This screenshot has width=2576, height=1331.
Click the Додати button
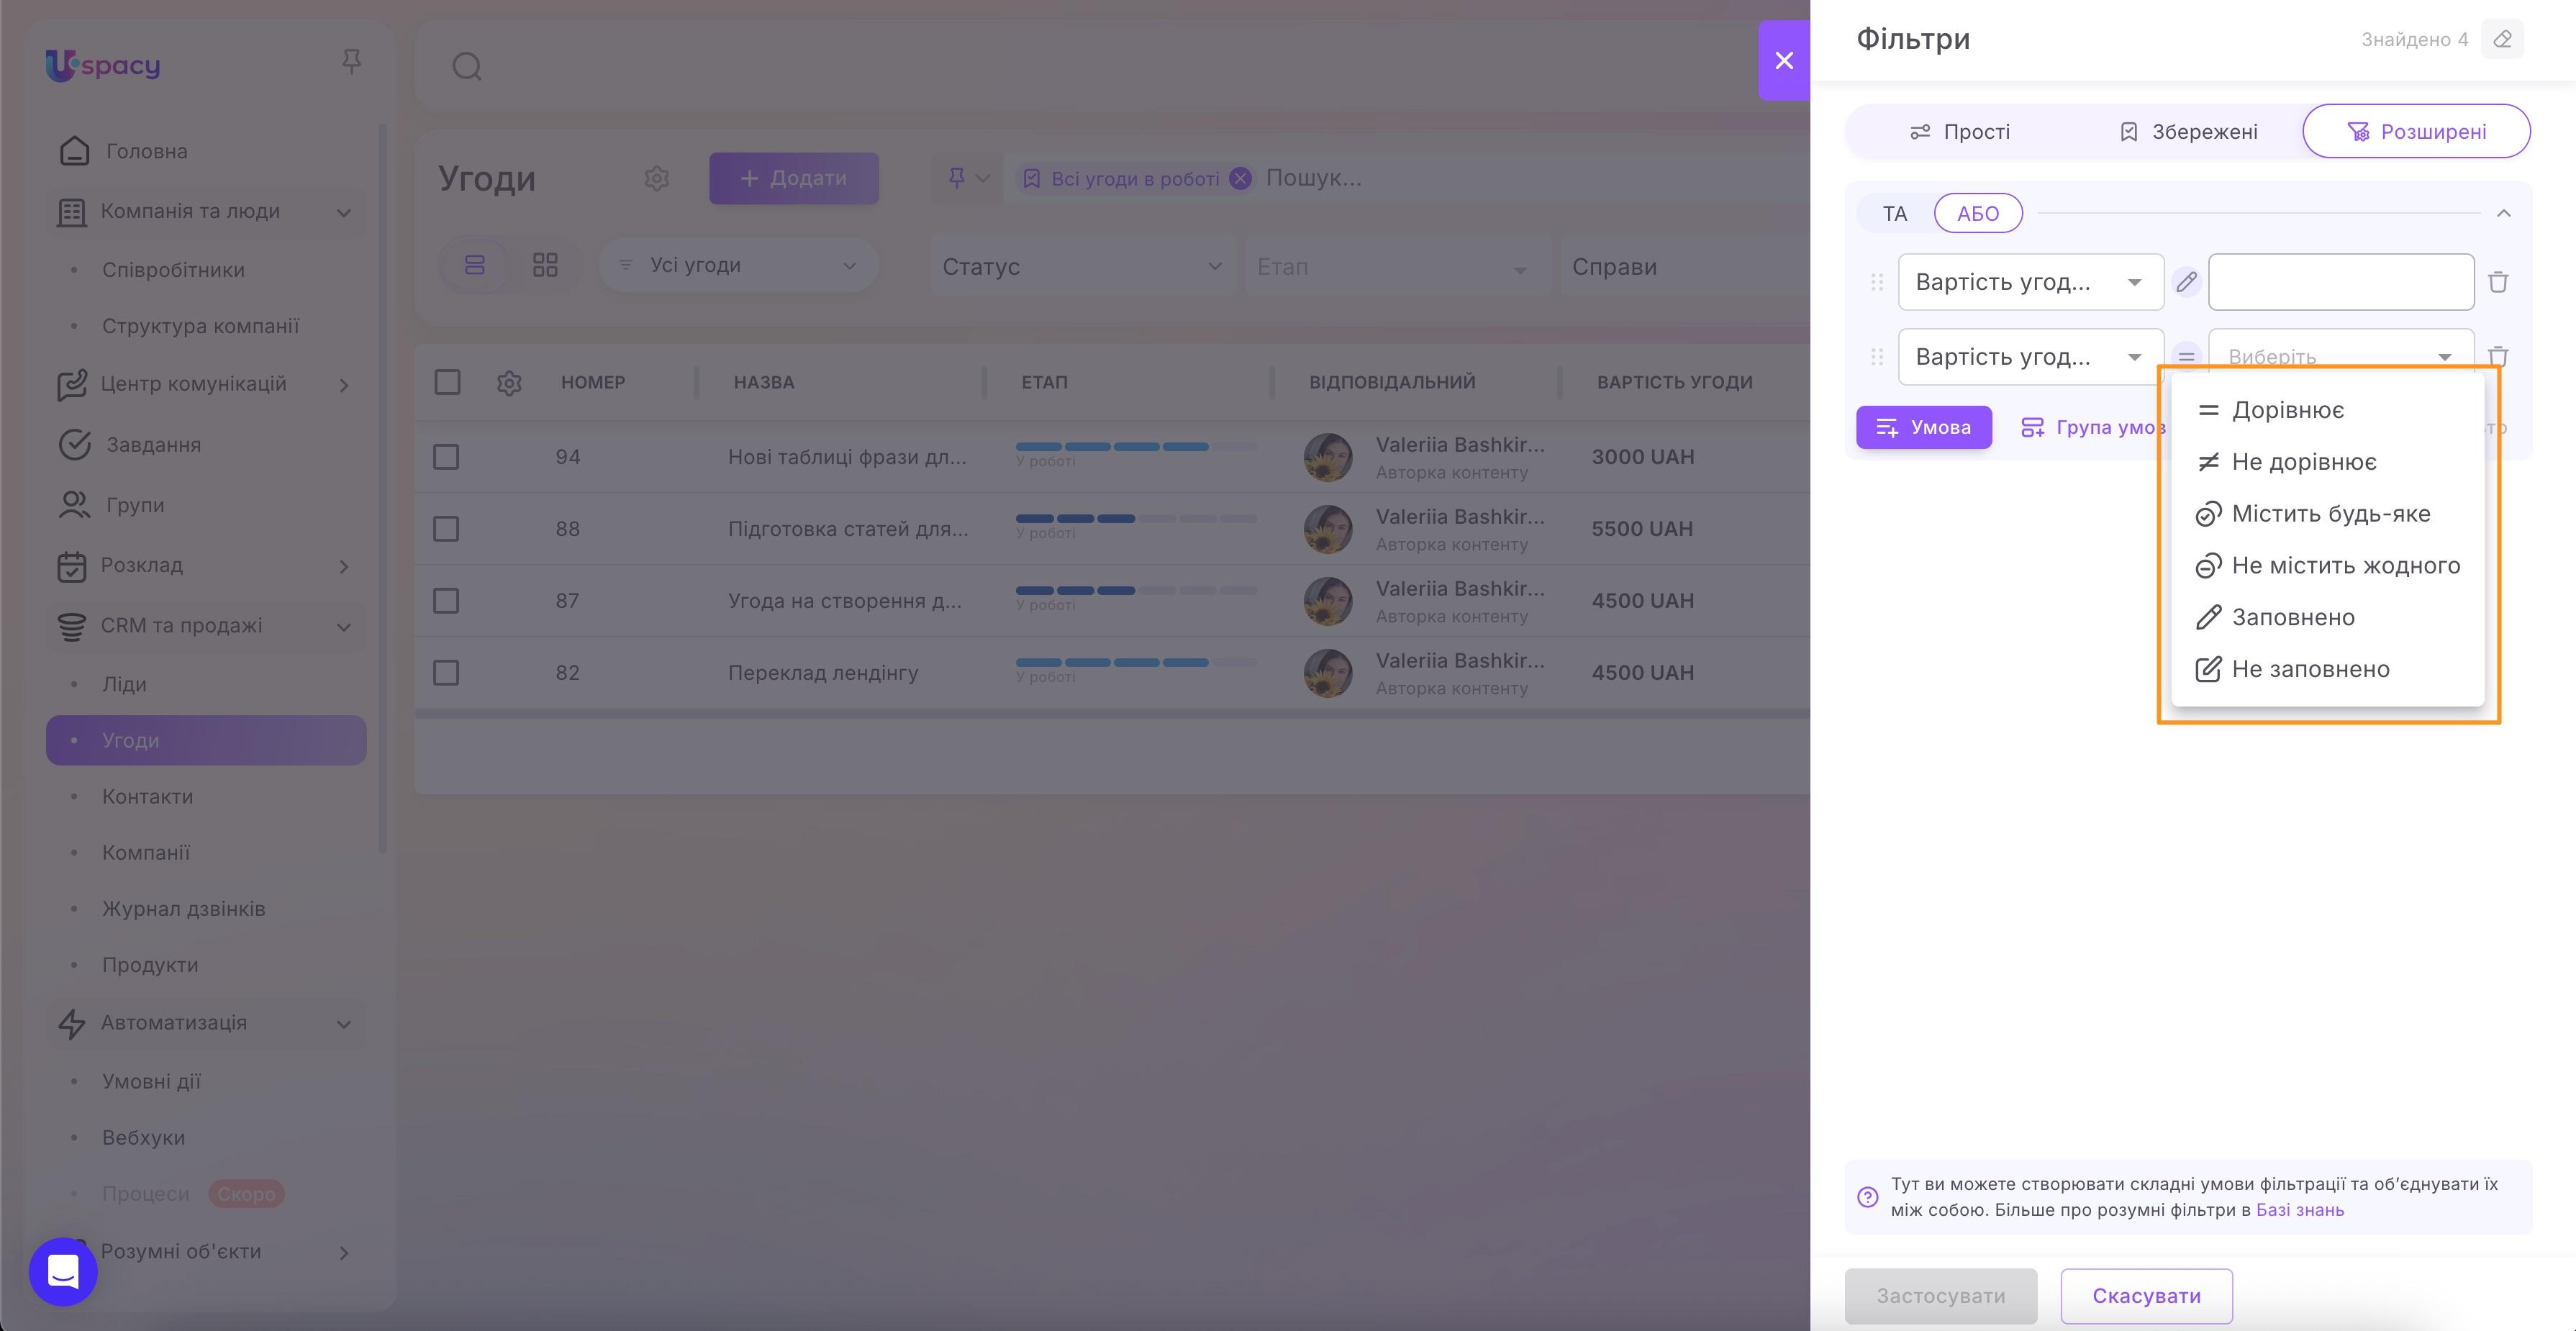(x=794, y=178)
